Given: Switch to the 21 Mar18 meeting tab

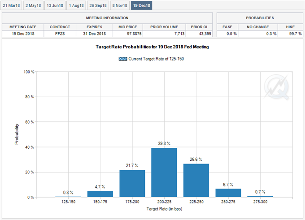Looking at the screenshot, I should point(11,5).
